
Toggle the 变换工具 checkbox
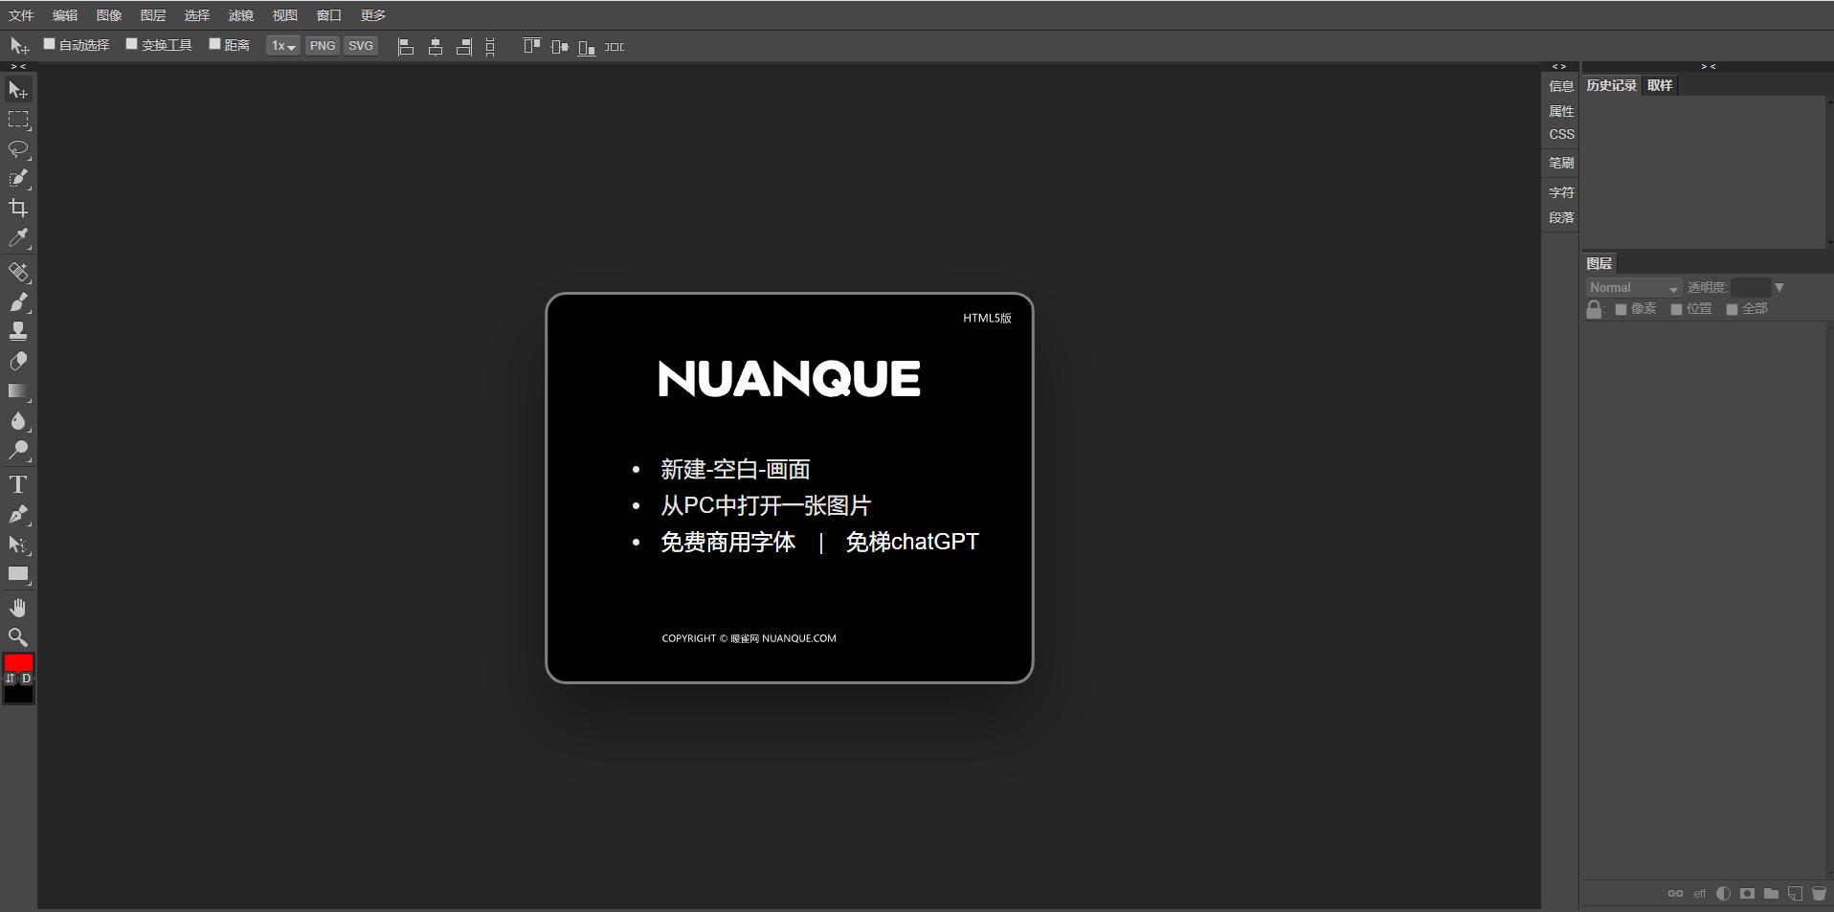132,44
